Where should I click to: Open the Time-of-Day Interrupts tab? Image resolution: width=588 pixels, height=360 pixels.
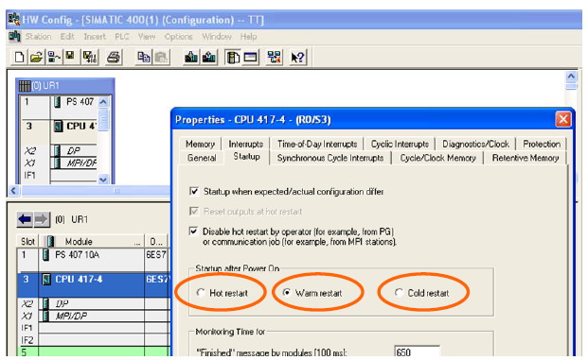coord(317,144)
